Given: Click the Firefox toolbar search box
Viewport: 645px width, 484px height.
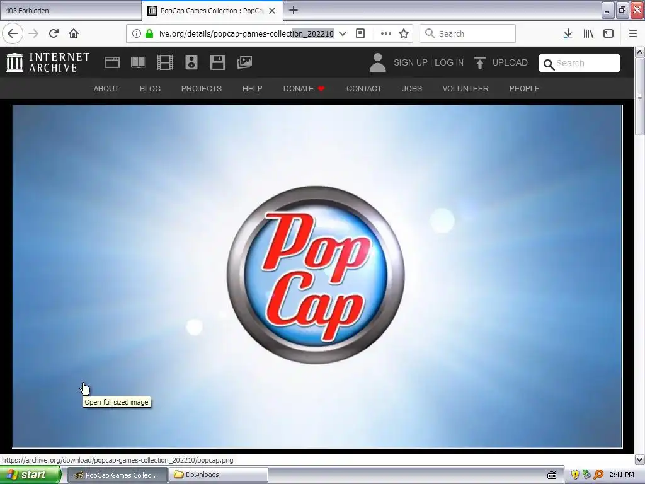Looking at the screenshot, I should (x=467, y=33).
